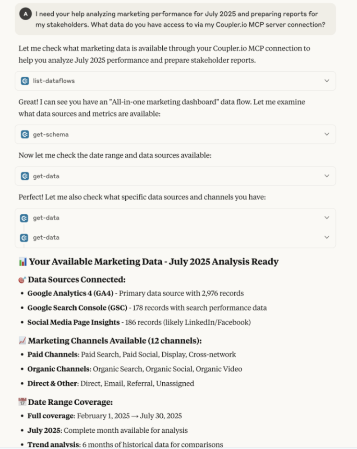Expand the bottom get-data call chevron
Screen dimensions: 357x449
click(327, 238)
